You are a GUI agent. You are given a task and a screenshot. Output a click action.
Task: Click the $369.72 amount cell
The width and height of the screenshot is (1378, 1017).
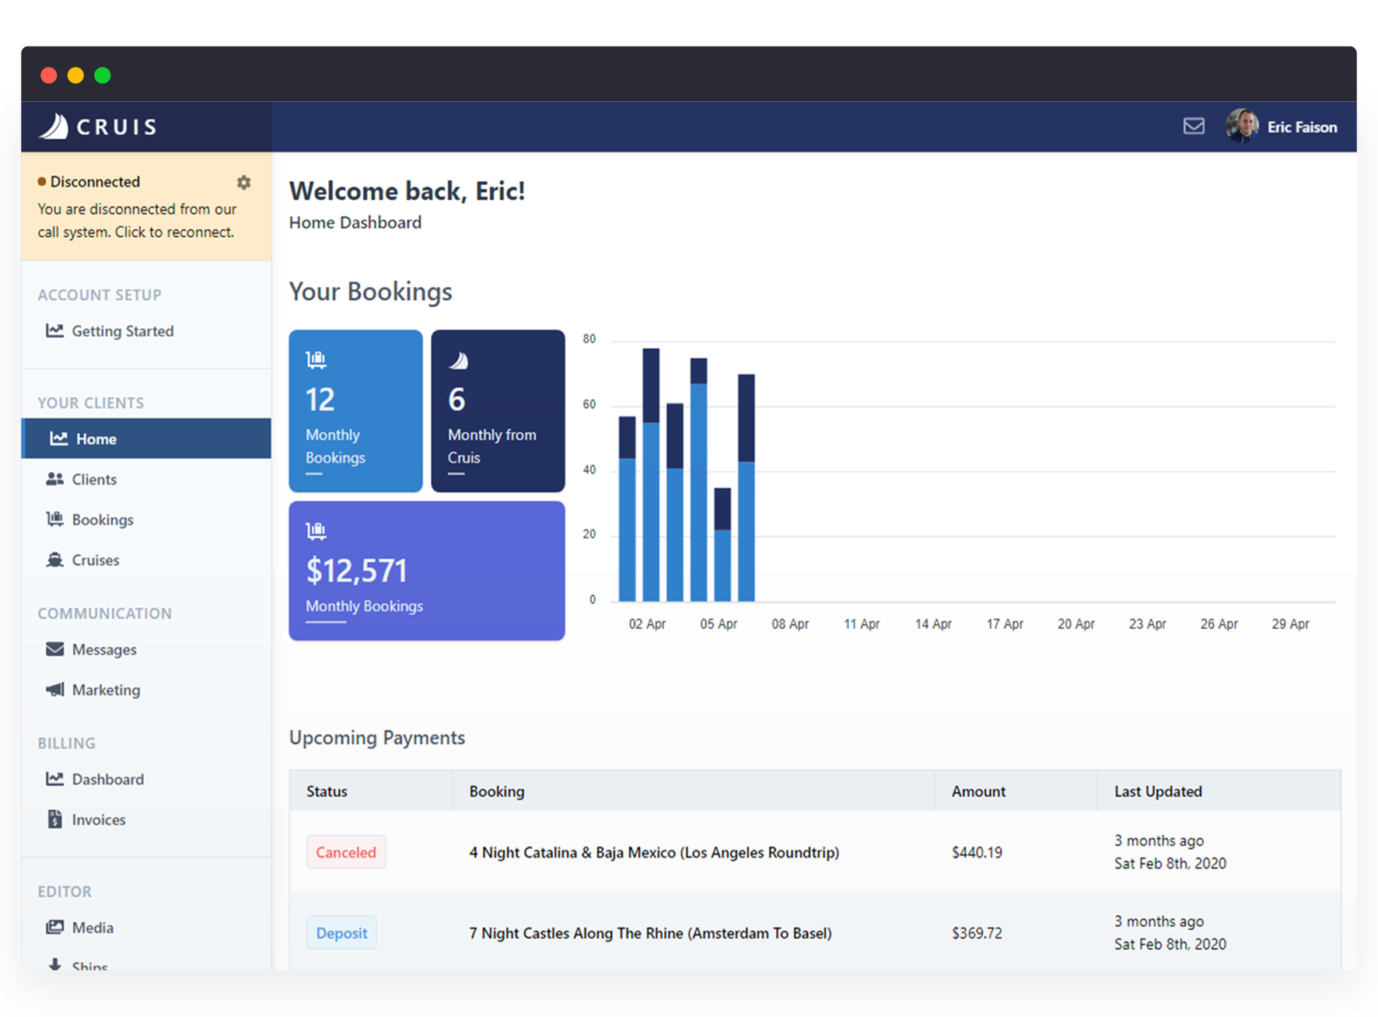coord(977,933)
